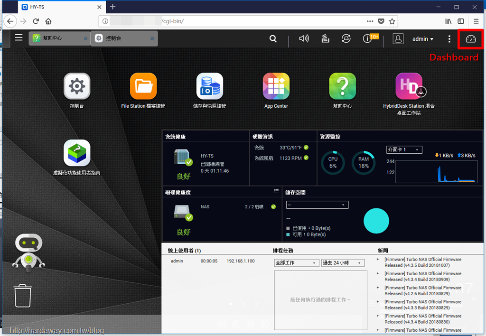Image resolution: width=486 pixels, height=336 pixels.
Task: Open event notifications info icon
Action: pyautogui.click(x=367, y=38)
